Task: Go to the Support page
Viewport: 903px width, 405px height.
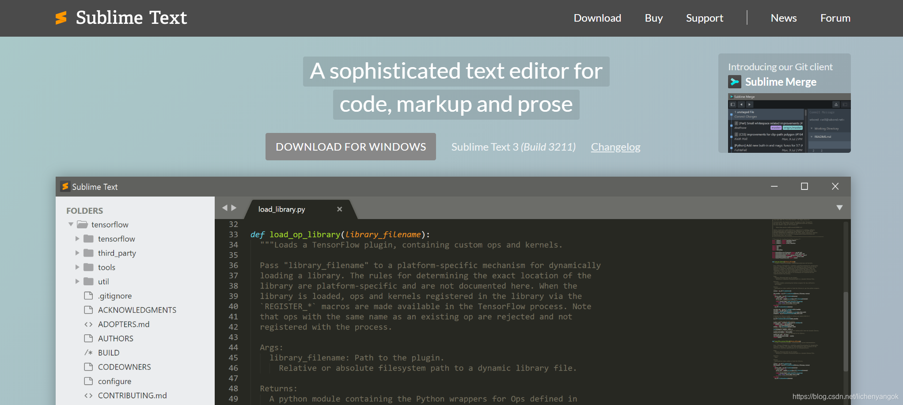Action: 705,18
